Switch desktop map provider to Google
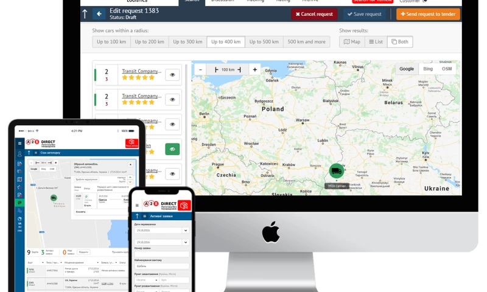This screenshot has width=487, height=292. pyautogui.click(x=407, y=69)
